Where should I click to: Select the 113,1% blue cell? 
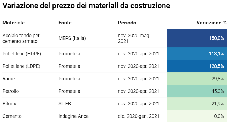click(197, 54)
